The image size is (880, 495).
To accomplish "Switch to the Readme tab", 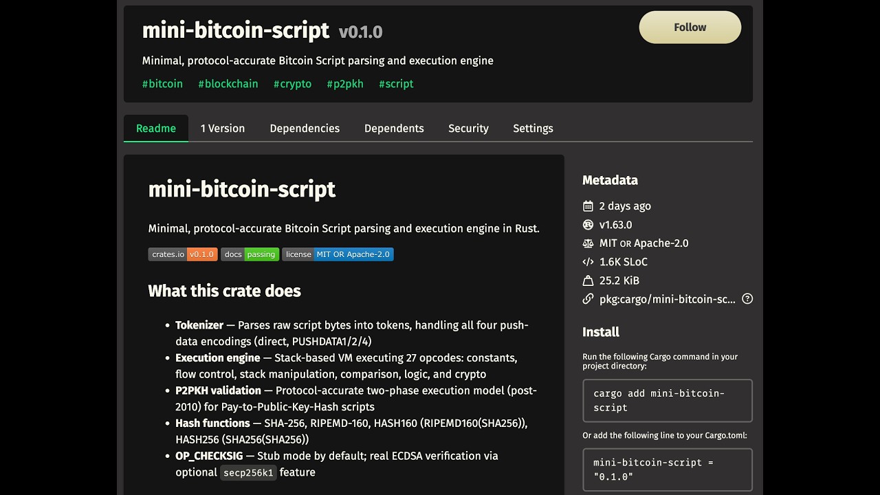I will (156, 129).
